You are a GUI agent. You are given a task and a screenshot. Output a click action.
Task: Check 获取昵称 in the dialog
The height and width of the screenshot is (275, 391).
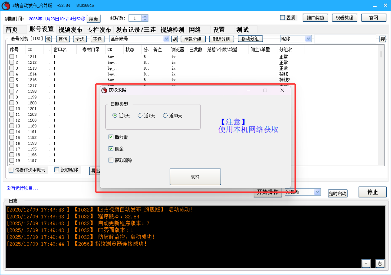111,160
